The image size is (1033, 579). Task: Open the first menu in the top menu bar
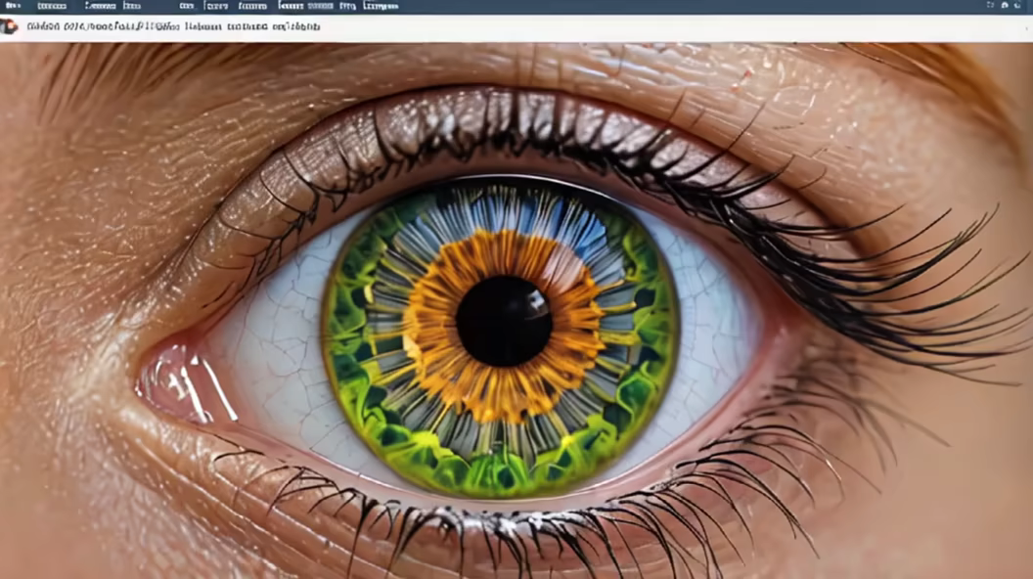tap(12, 6)
